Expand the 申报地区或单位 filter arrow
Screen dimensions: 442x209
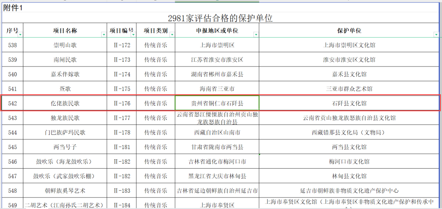point(256,35)
